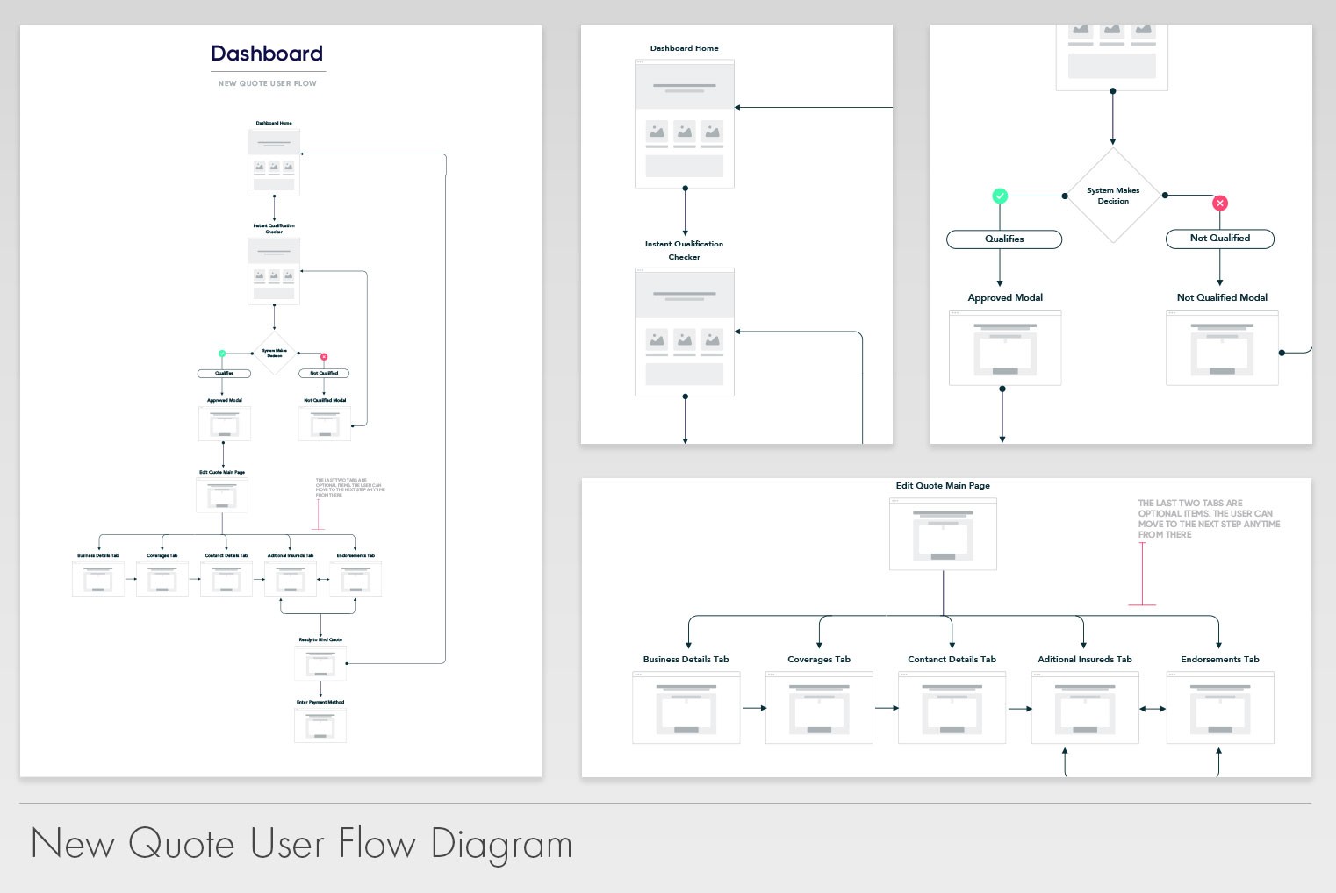Click the last image placeholder in the enlarged Dashboard Home wireframe

pos(713,132)
